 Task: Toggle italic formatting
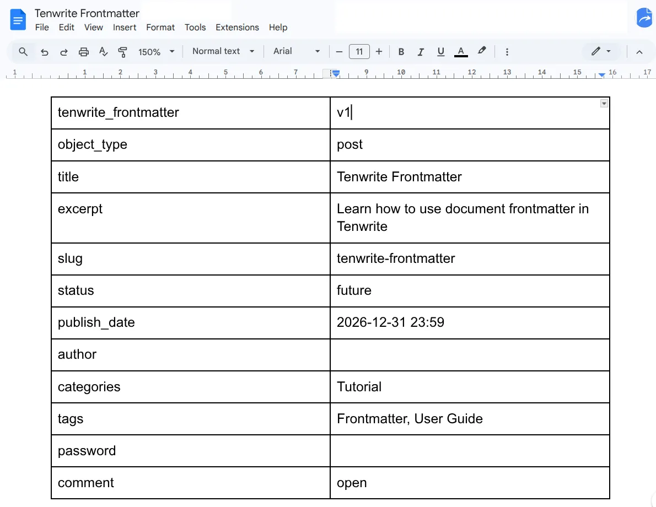pos(421,51)
